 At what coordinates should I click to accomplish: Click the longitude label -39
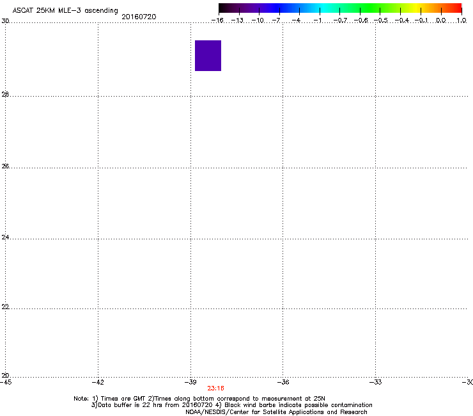[190, 383]
